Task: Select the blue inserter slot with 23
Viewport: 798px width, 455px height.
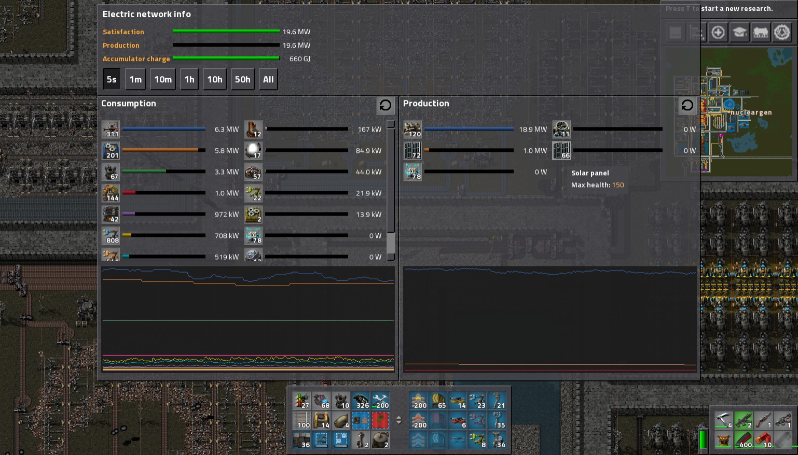Action: pyautogui.click(x=477, y=401)
